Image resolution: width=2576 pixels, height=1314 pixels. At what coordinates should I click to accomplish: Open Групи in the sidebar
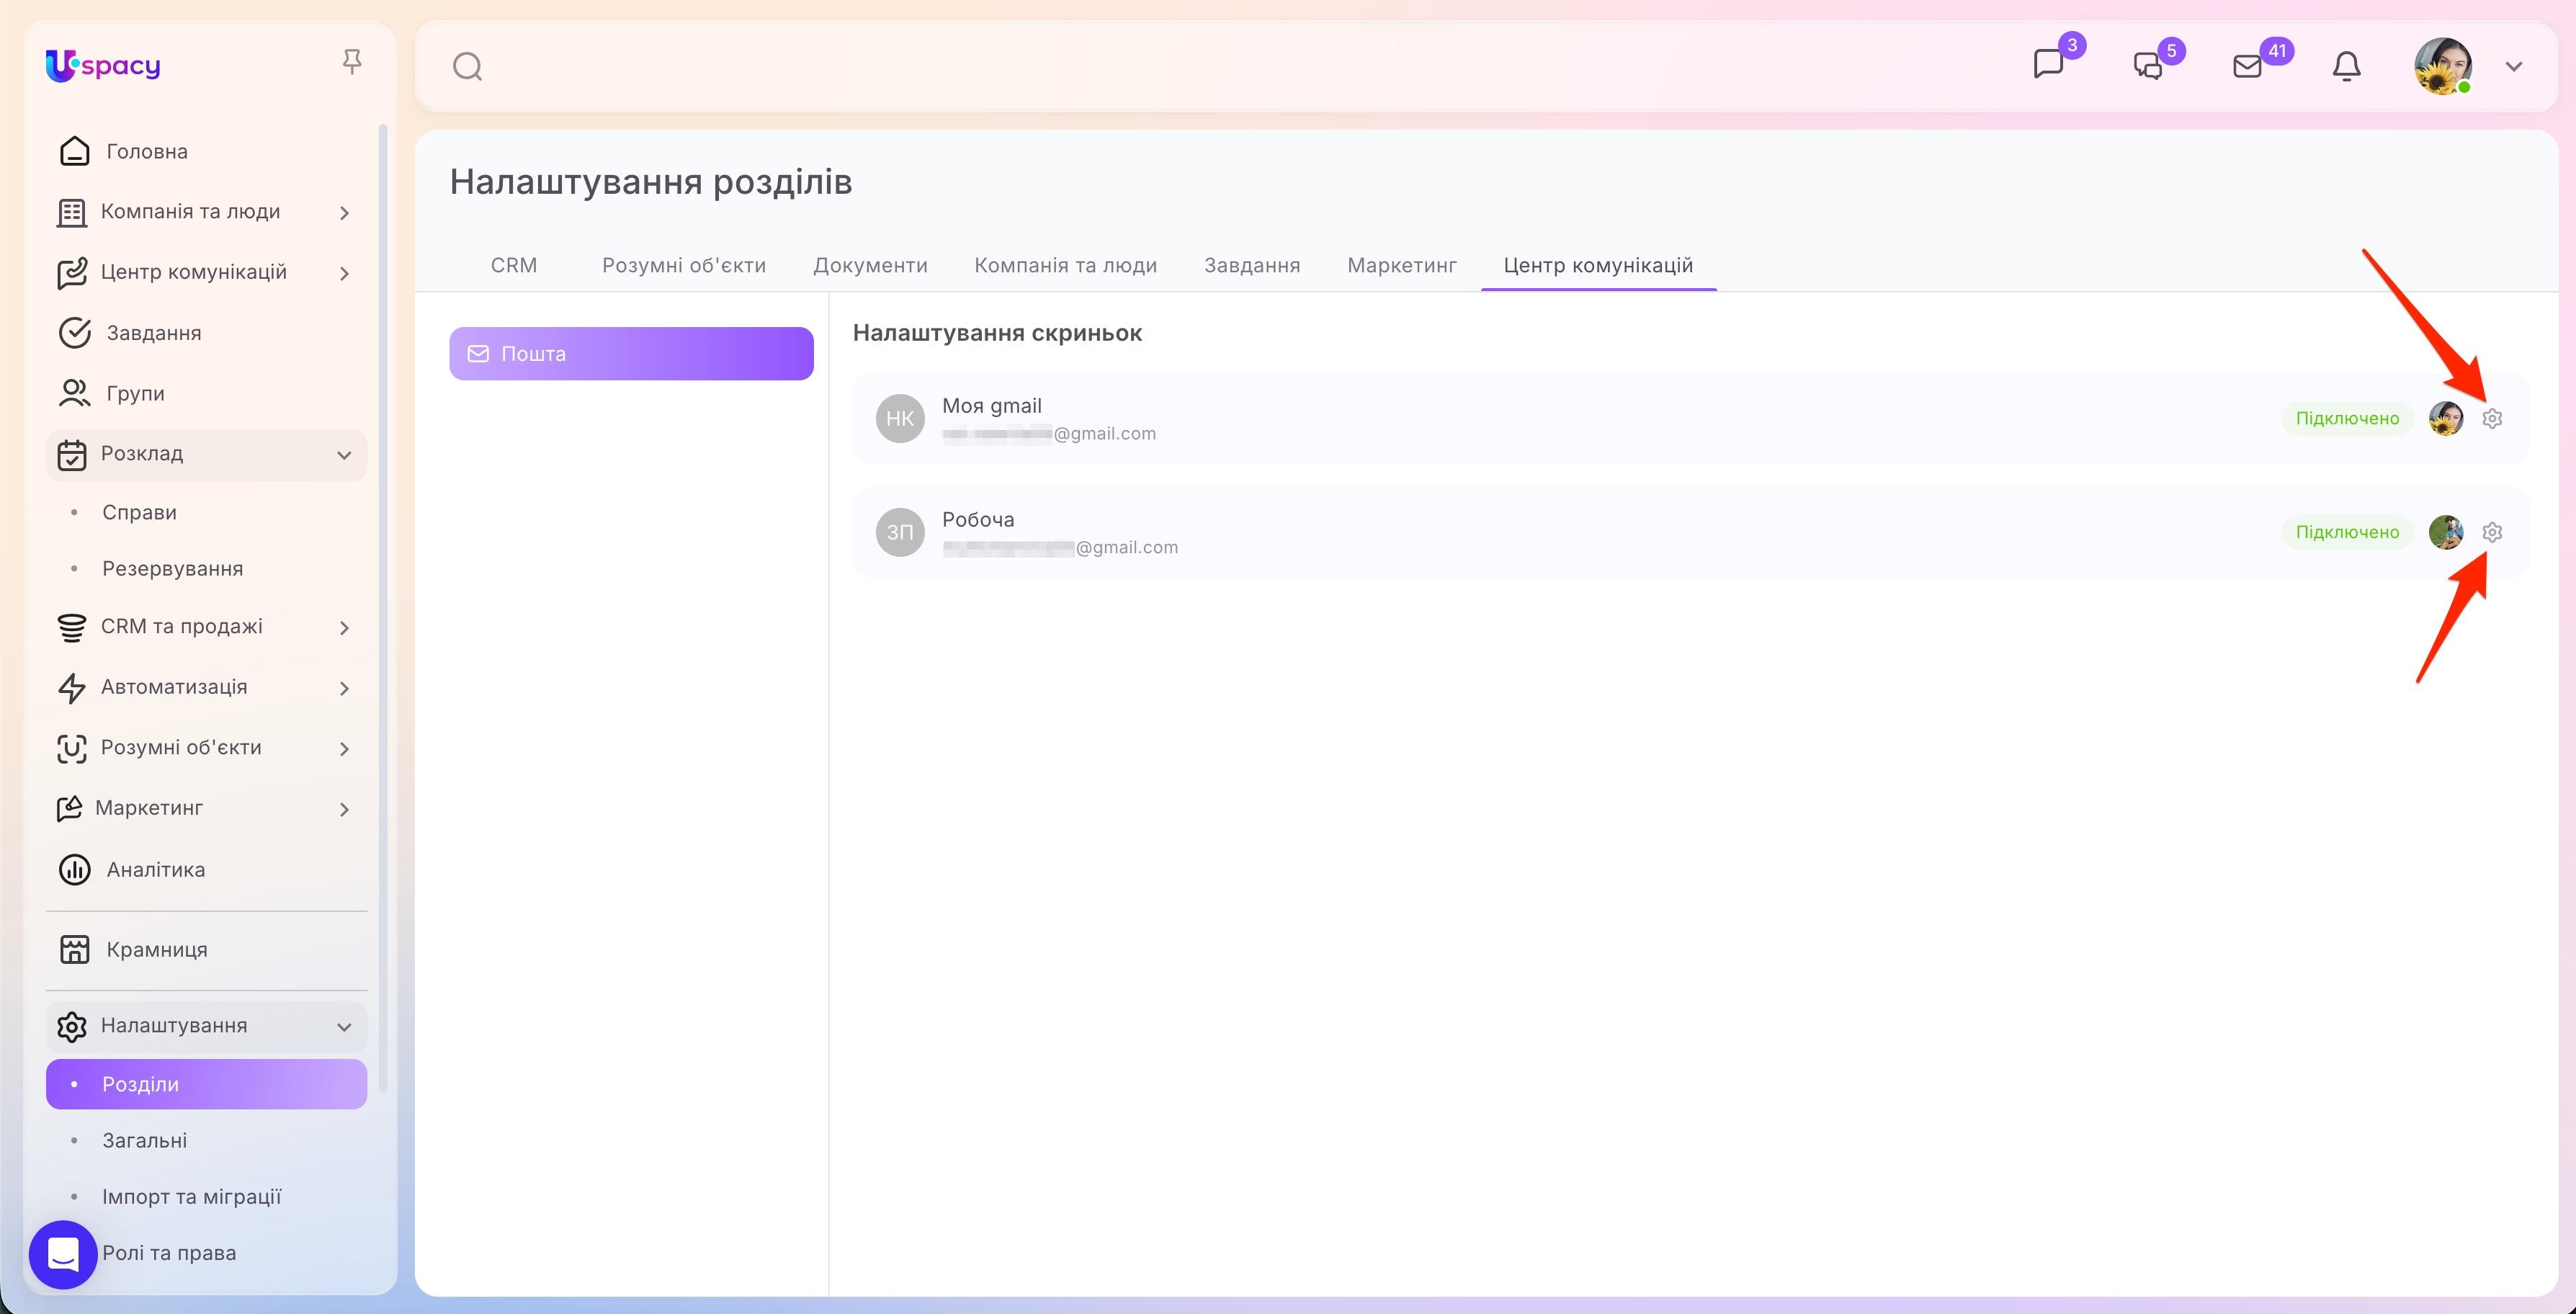206,394
